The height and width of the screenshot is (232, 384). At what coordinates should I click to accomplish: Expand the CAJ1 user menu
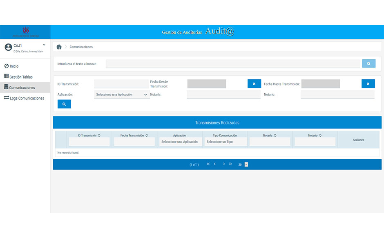pos(44,45)
